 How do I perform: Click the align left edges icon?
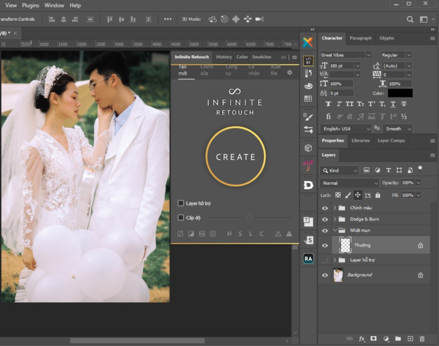pos(52,19)
